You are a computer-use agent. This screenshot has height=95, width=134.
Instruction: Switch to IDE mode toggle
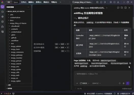pos(9,2)
